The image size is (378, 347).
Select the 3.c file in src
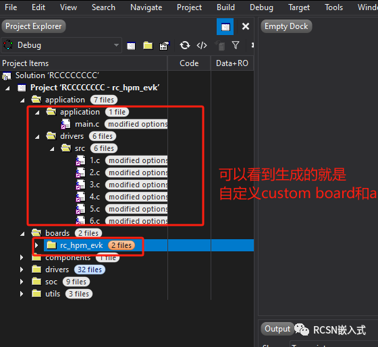(94, 185)
